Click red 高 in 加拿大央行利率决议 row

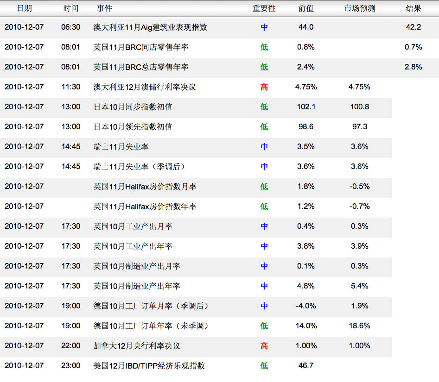coord(264,346)
